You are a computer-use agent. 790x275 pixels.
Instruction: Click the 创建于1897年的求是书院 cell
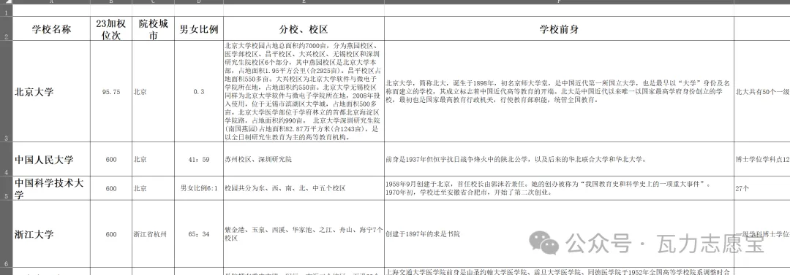coord(559,233)
